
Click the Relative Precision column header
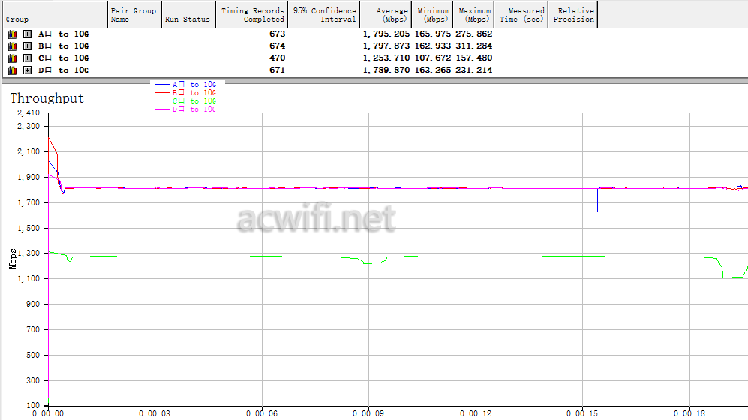pos(573,15)
